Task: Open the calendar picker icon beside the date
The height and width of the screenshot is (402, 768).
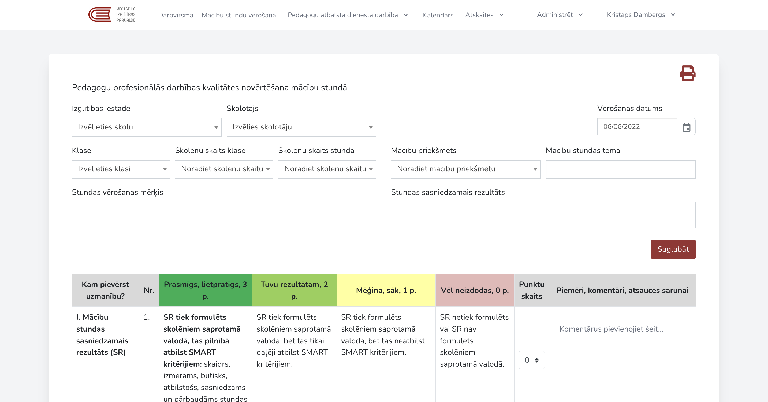Action: 686,127
